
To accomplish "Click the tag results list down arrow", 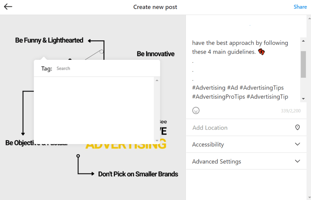I will 157,140.
